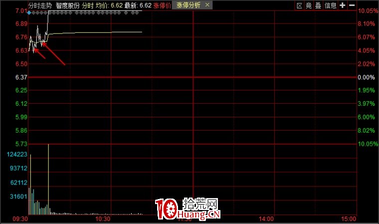Click the 14:00 time axis label
Image resolution: width=379 pixels, height=224 pixels.
tap(266, 219)
